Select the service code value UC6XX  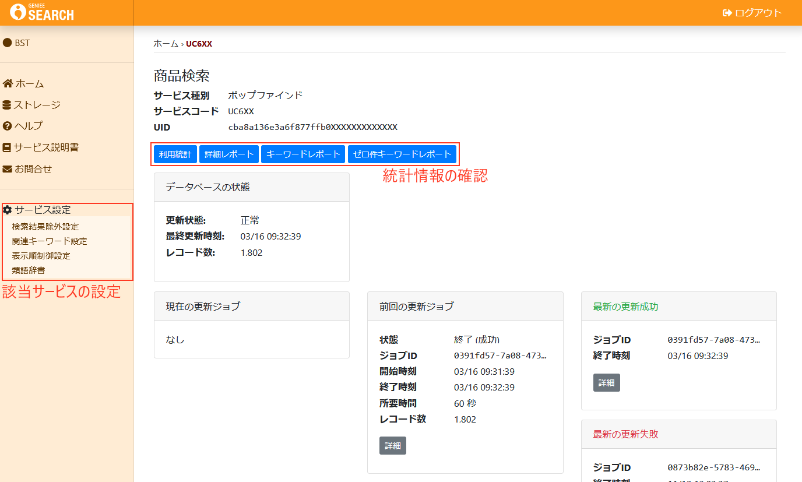point(241,111)
